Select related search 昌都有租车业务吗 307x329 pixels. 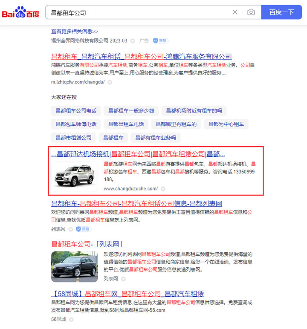coord(156,138)
